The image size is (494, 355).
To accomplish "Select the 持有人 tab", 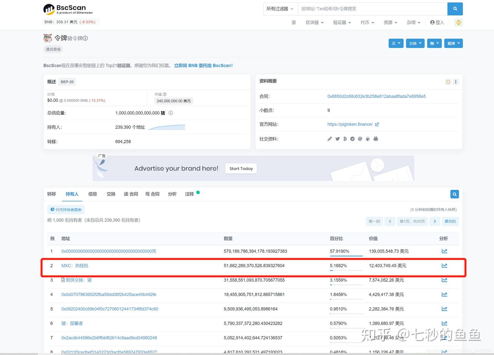I will pyautogui.click(x=72, y=194).
